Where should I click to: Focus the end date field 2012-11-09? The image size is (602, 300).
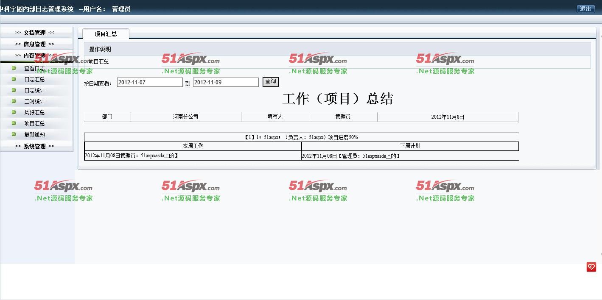(226, 82)
